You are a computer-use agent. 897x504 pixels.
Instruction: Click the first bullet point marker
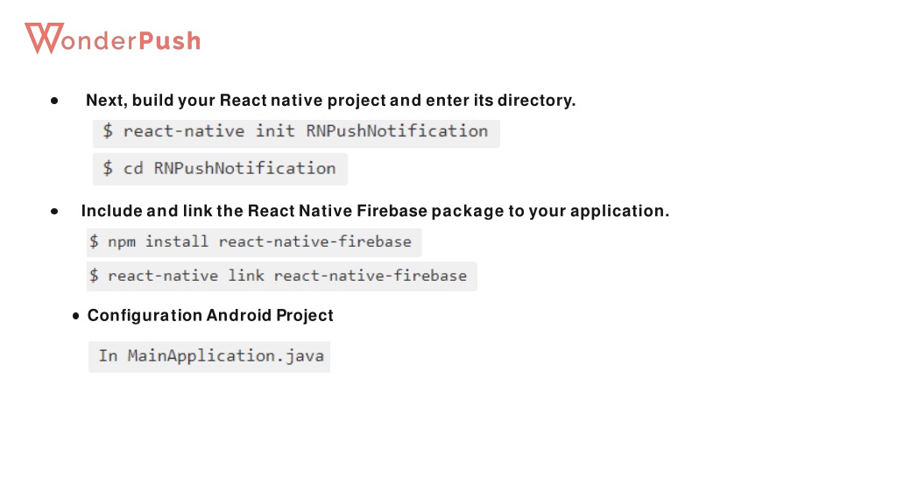click(54, 101)
